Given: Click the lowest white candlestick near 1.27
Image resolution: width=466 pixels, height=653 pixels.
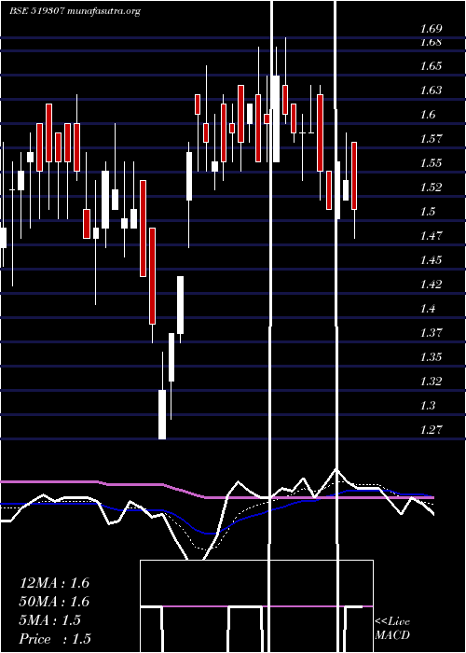Looking at the screenshot, I should 162,414.
